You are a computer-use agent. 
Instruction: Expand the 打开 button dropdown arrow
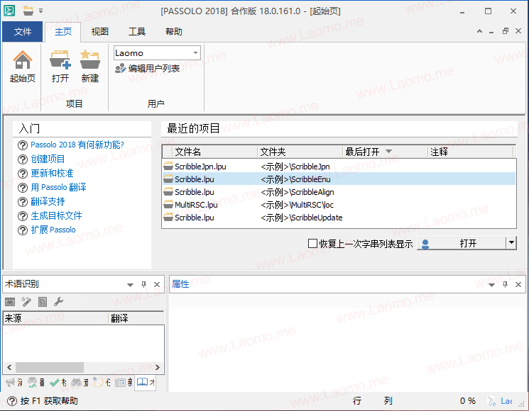point(511,242)
